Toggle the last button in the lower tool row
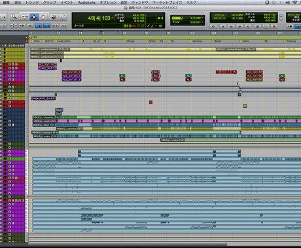 (x=63, y=25)
